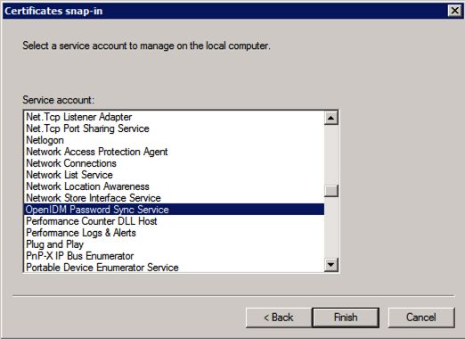
Task: Pick Network Connections in the list
Action: point(174,163)
